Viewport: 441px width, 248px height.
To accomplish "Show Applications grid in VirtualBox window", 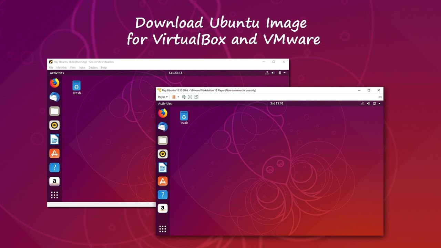I will click(54, 195).
